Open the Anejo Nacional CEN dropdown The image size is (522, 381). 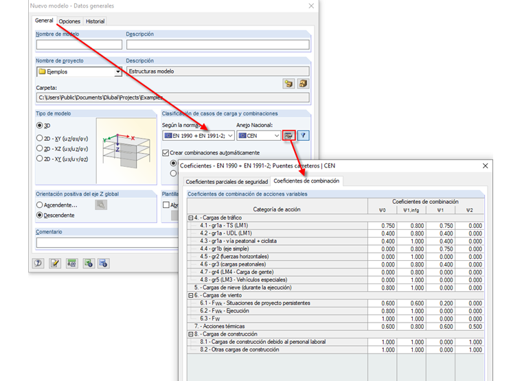click(x=276, y=136)
